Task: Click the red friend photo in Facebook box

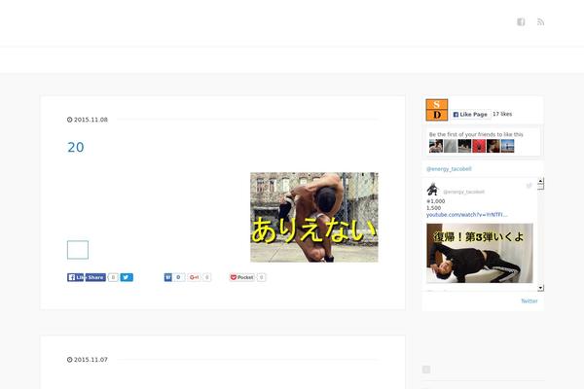Action: (479, 146)
